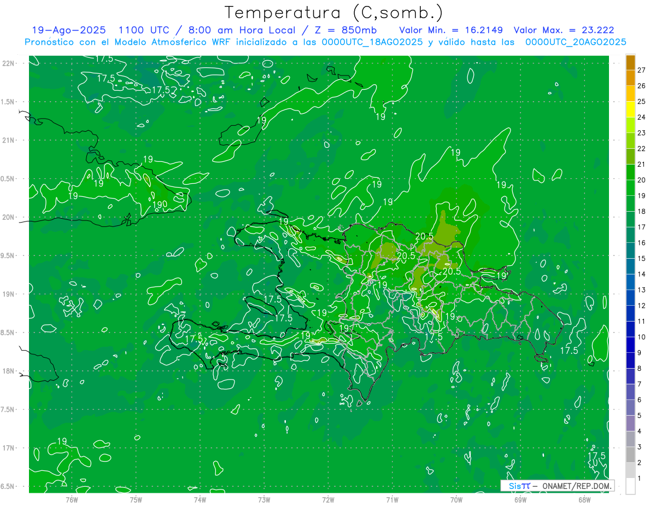Pick the gray swatch between colorbar labels 2 and 3
Image resolution: width=656 pixels, height=507 pixels.
(x=630, y=455)
